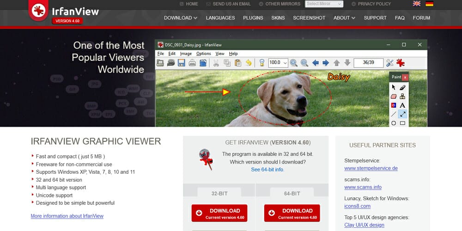Screen dimensions: 462x231
Task: Click SEND US AN EMAIL link
Action: click(x=228, y=4)
